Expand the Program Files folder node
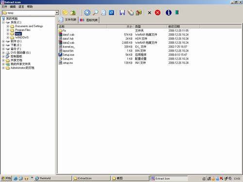 [x=8, y=30]
